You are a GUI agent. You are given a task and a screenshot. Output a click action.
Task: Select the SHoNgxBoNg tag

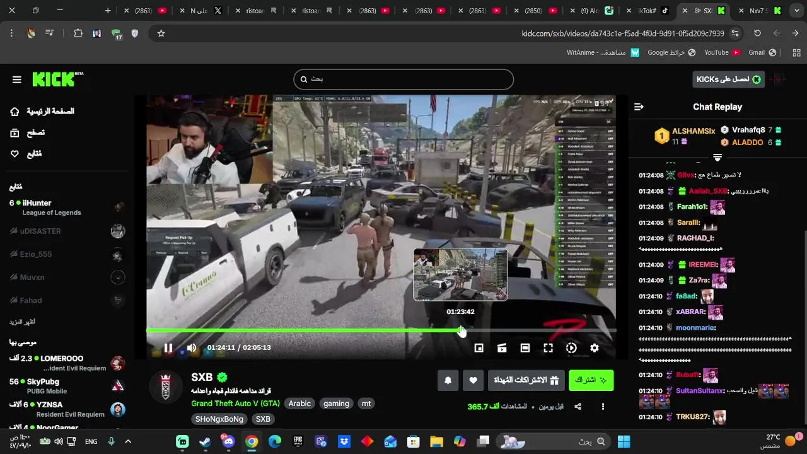[x=219, y=419]
